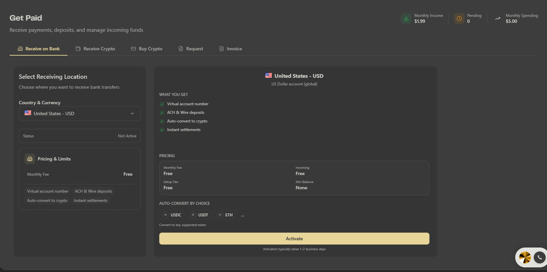This screenshot has width=547, height=272.
Task: Open the Buy Crypto tab
Action: [147, 49]
